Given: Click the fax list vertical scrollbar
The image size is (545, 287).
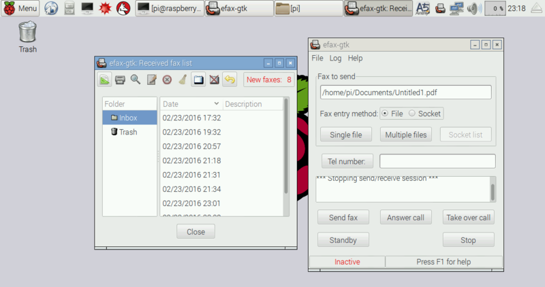Looking at the screenshot, I should (x=286, y=146).
